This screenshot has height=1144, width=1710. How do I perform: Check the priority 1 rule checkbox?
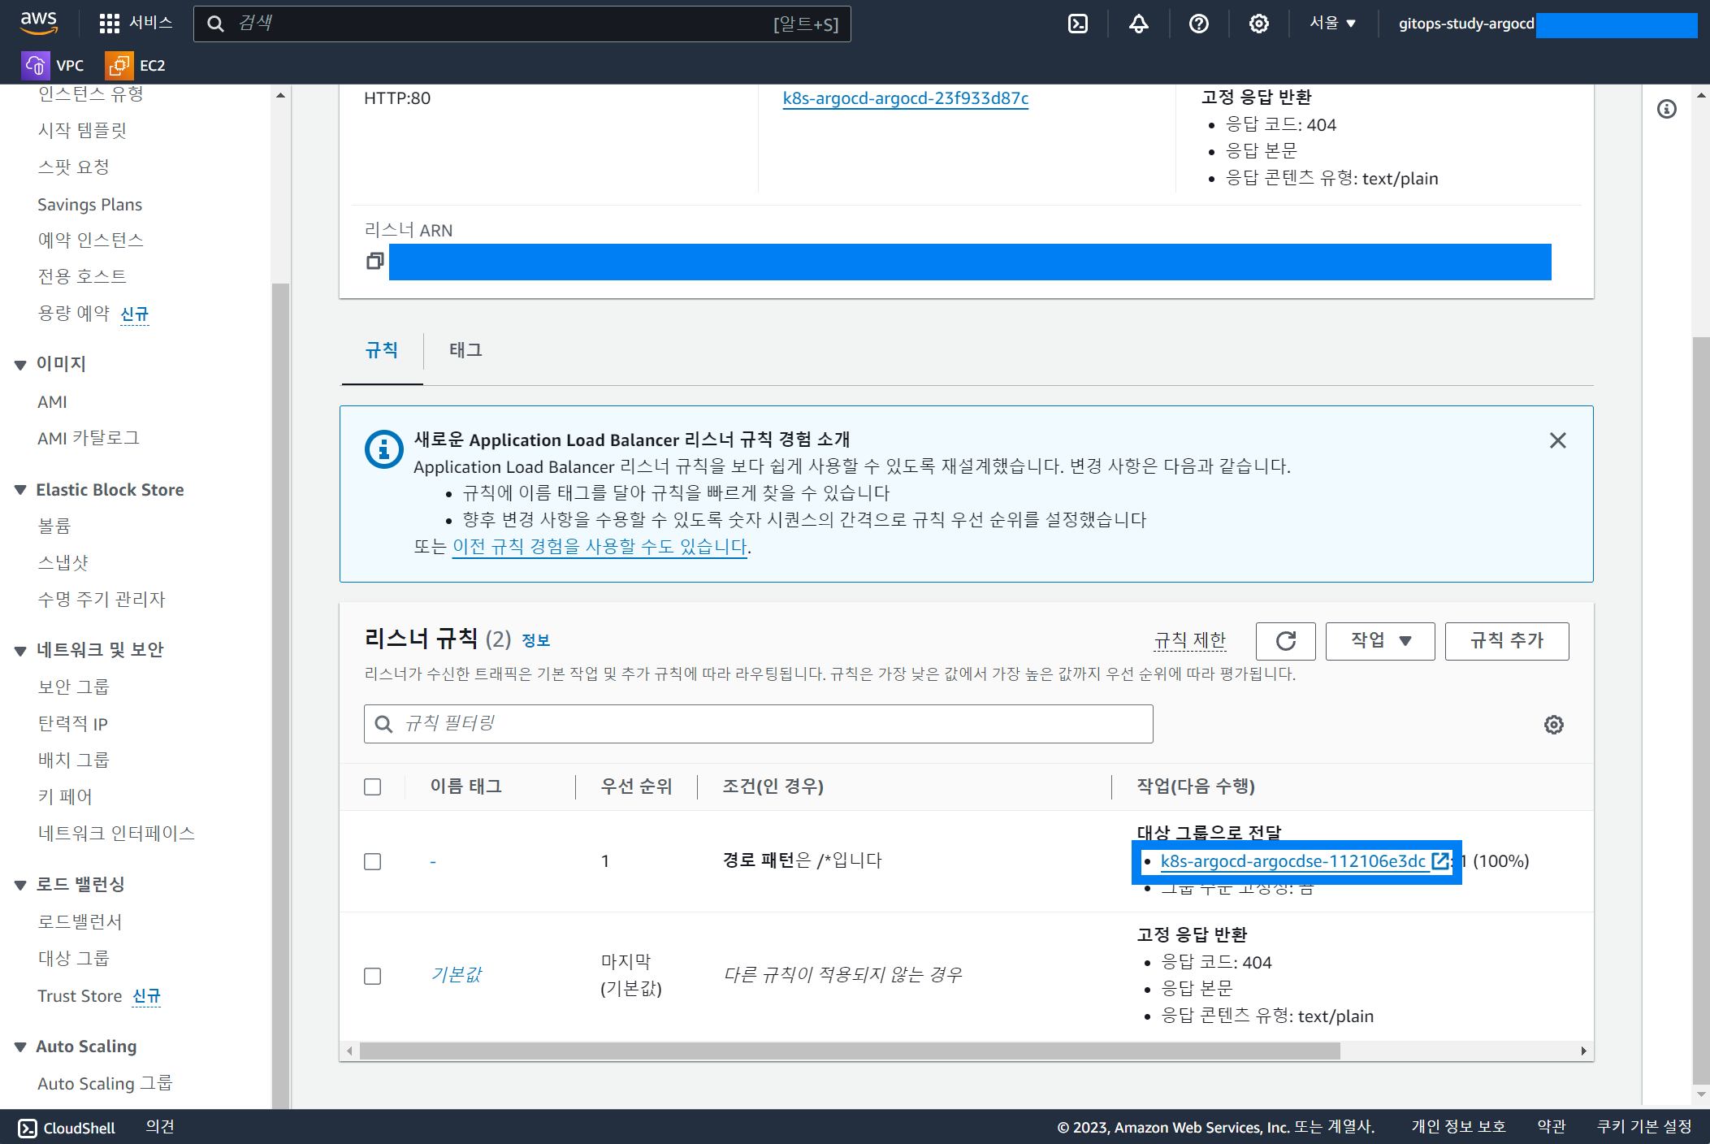(x=373, y=861)
